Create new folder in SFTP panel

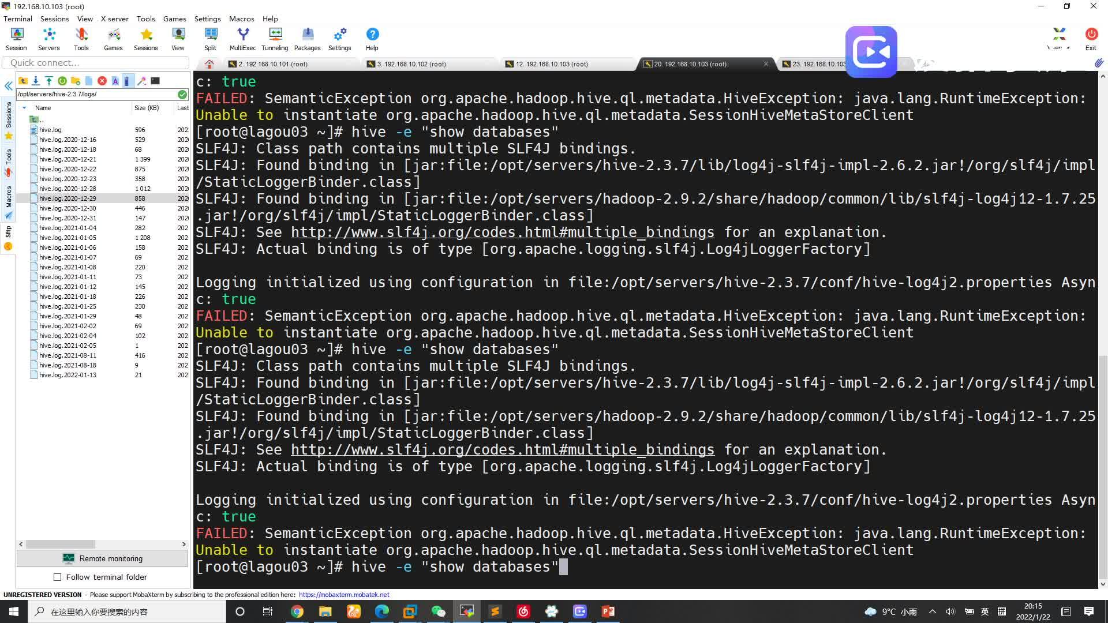(x=76, y=81)
